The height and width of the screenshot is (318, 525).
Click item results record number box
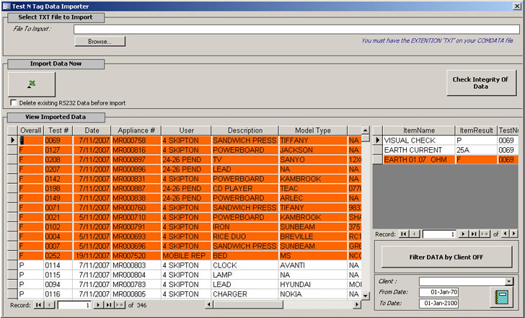tap(439, 234)
